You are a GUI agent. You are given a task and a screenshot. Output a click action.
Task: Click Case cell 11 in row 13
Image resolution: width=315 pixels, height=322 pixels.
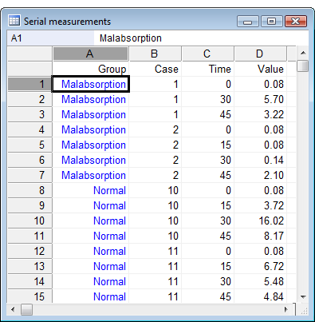tap(155, 266)
